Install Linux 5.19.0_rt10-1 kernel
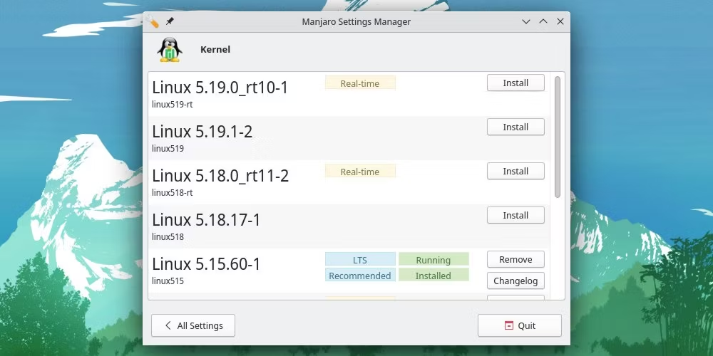 (x=515, y=83)
